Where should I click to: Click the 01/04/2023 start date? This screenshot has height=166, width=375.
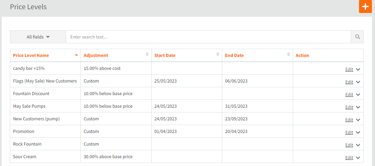point(165,132)
